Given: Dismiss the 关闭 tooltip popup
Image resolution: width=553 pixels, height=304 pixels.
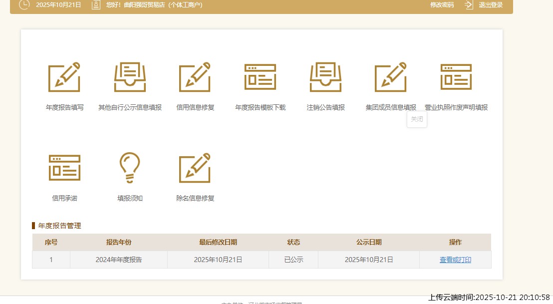Looking at the screenshot, I should point(417,119).
